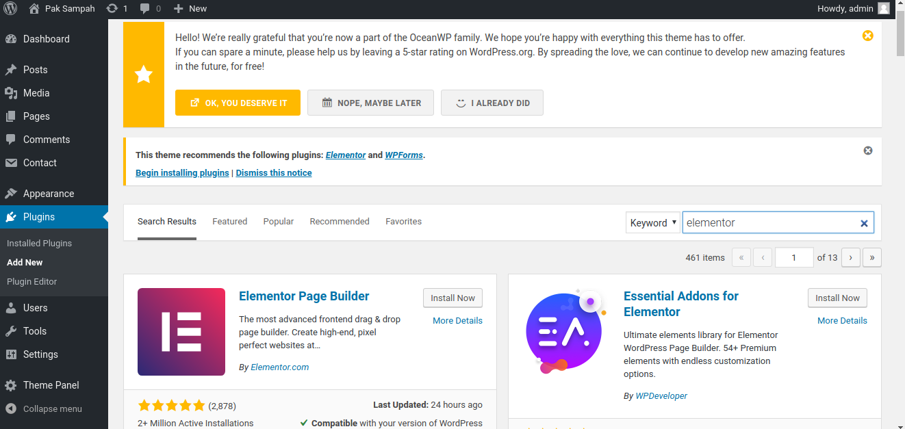Switch to the Recommended tab
This screenshot has width=905, height=429.
pos(339,221)
